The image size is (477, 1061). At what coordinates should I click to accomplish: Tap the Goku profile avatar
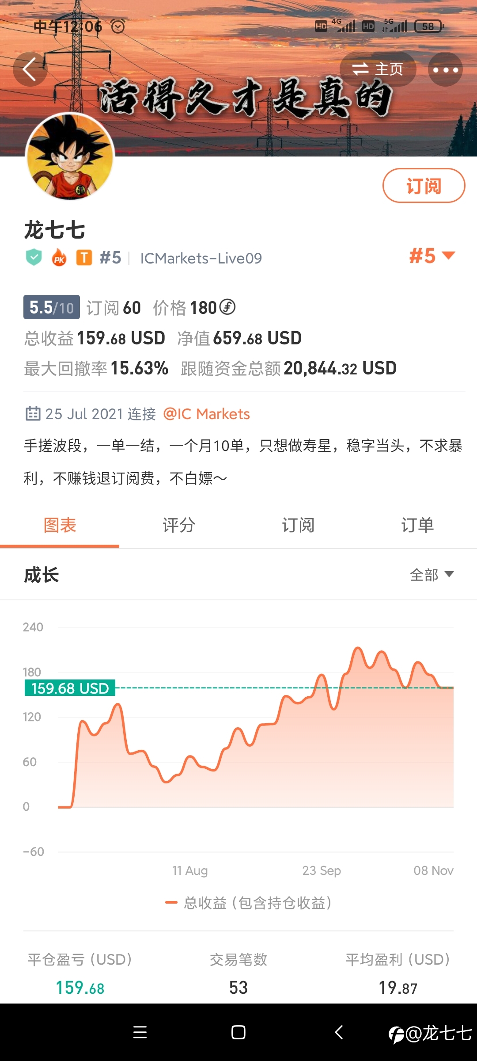click(70, 156)
